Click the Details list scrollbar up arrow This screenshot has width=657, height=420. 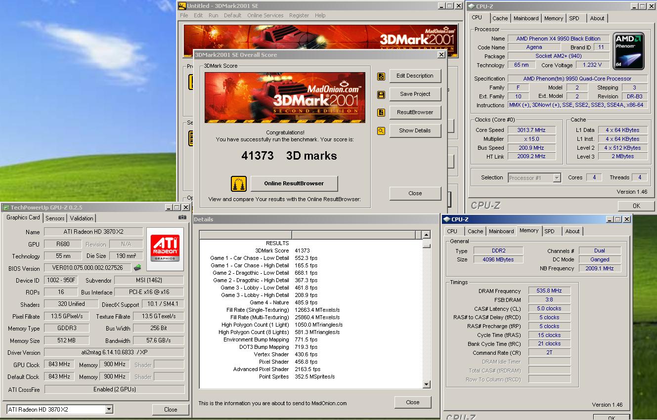tap(427, 235)
